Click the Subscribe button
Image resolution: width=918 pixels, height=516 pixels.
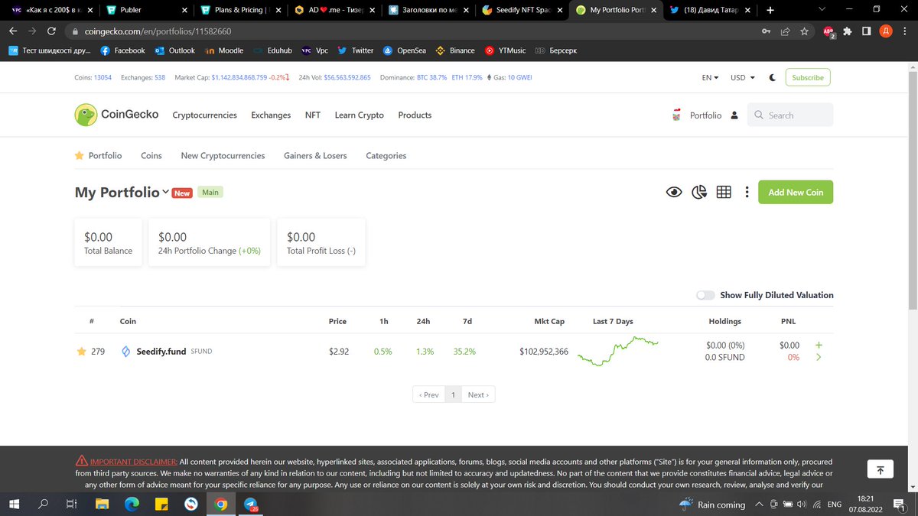[x=808, y=77]
